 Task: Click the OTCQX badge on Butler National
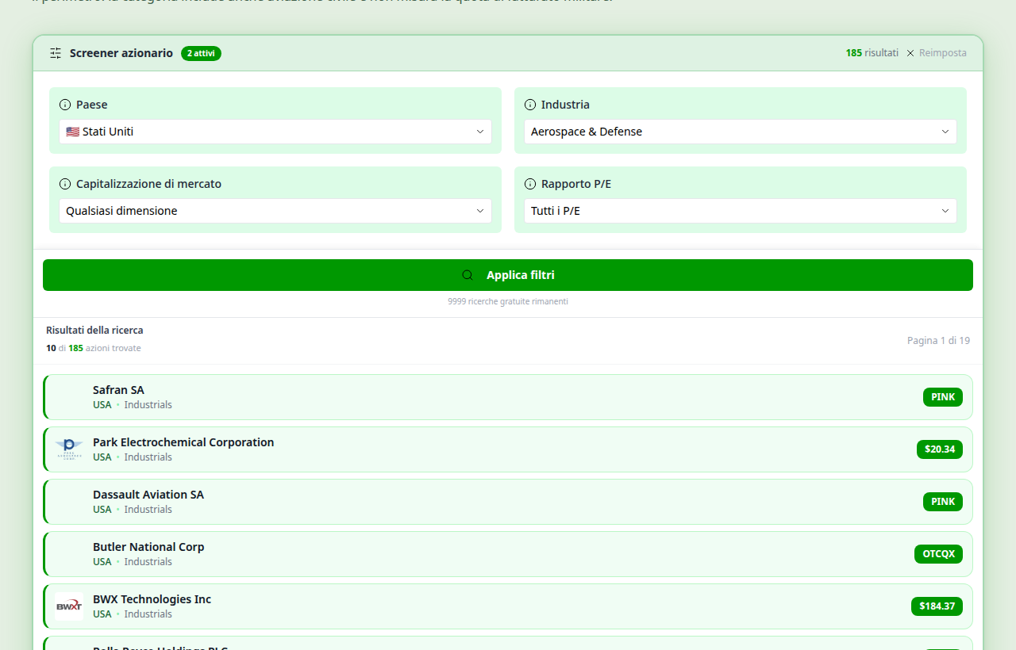pyautogui.click(x=938, y=554)
